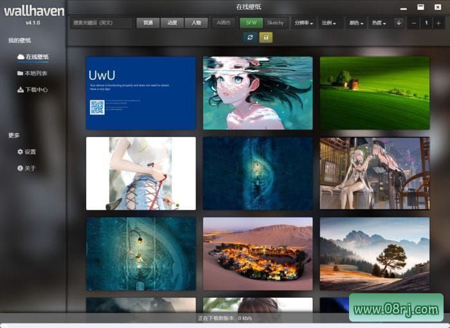Open 设置 settings in the sidebar
This screenshot has height=328, width=450.
coord(27,152)
